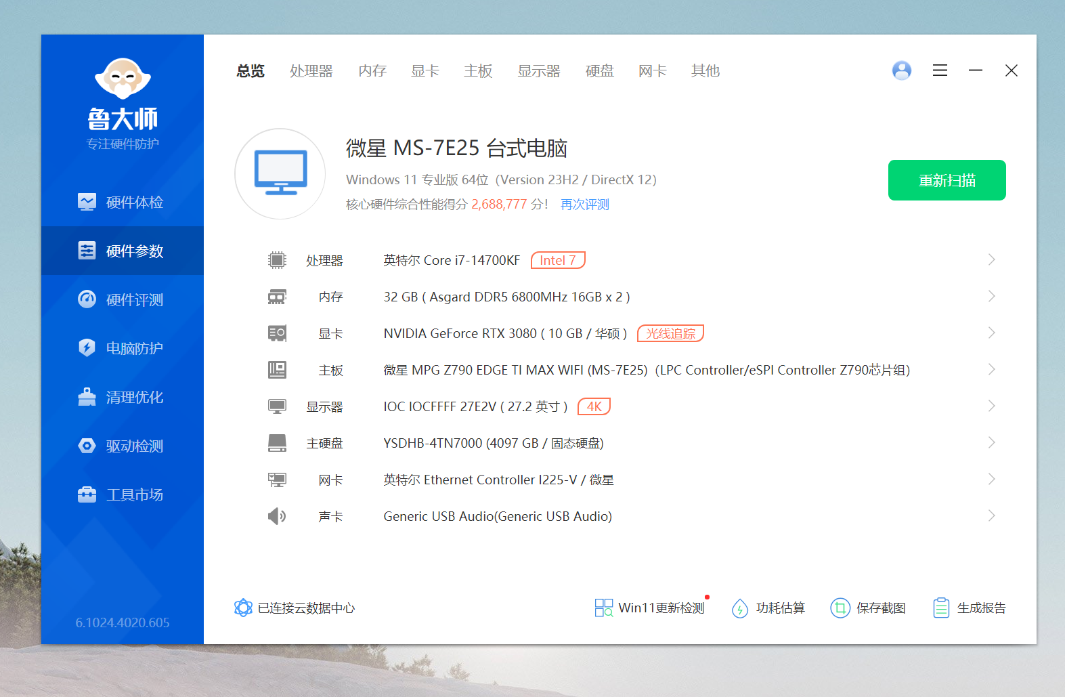Click the 硬件参数 list icon in the sidebar
This screenshot has width=1065, height=697.
[87, 251]
